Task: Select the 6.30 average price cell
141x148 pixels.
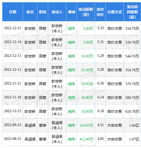Action: point(101,83)
